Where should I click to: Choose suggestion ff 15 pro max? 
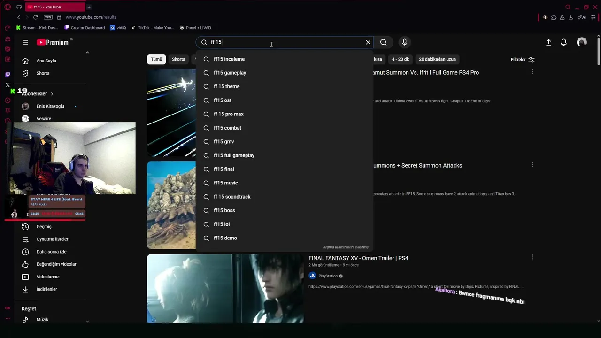click(285, 114)
